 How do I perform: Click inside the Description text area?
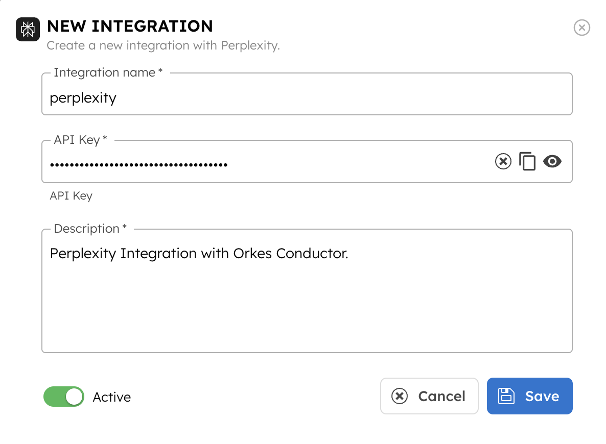tap(307, 306)
